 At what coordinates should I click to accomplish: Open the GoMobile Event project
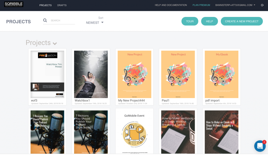pos(134,132)
